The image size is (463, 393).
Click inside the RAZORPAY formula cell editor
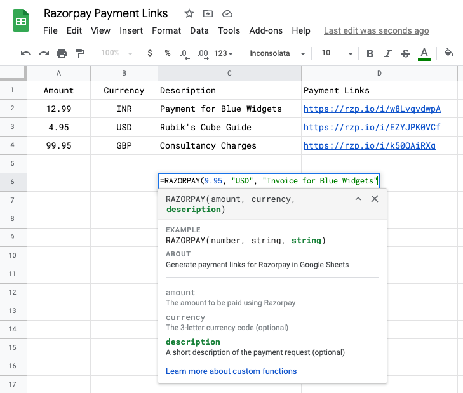coord(269,181)
